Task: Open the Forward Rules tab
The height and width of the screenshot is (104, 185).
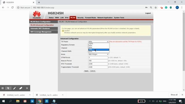Action: (90, 18)
